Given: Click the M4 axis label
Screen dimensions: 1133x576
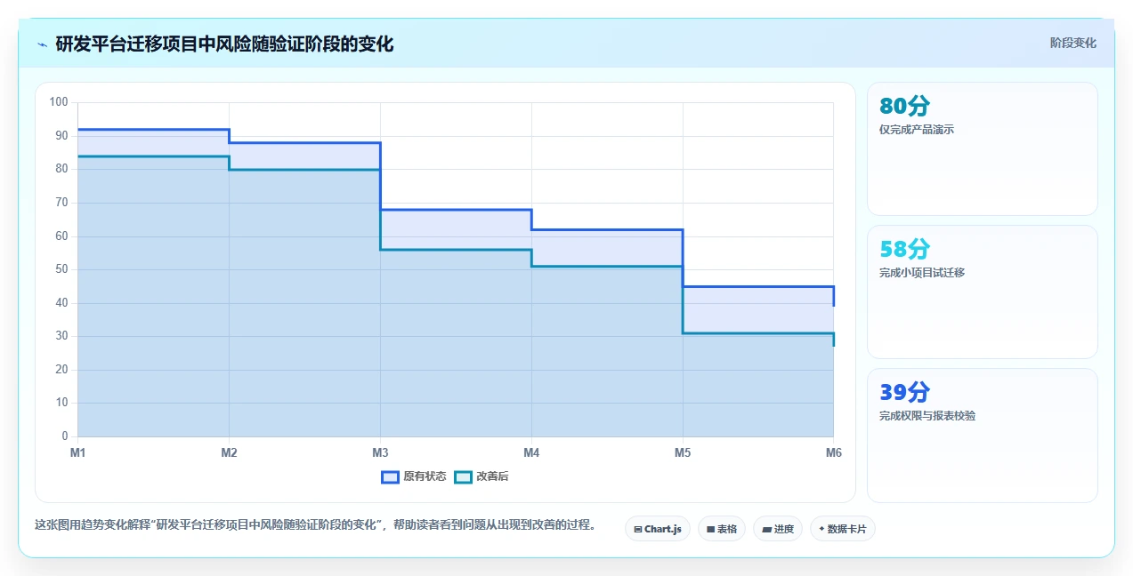Looking at the screenshot, I should pos(531,452).
